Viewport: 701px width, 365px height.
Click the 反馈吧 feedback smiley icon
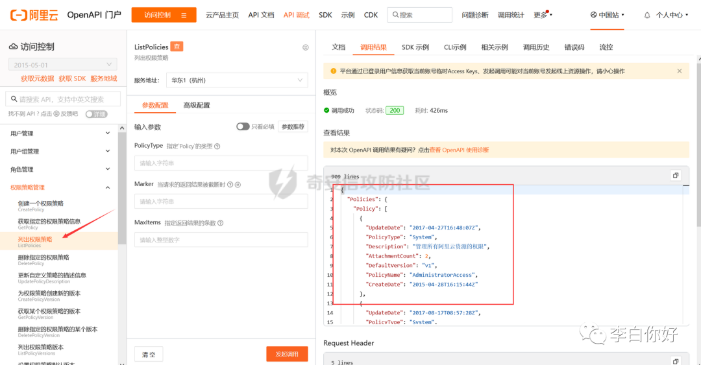point(56,114)
